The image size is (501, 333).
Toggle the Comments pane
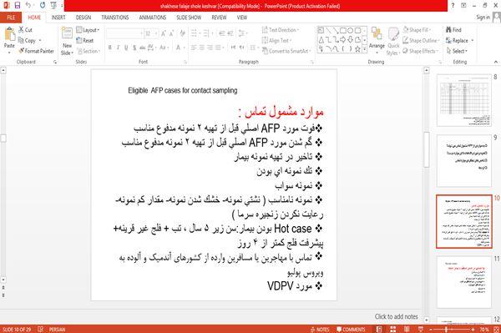[351, 329]
